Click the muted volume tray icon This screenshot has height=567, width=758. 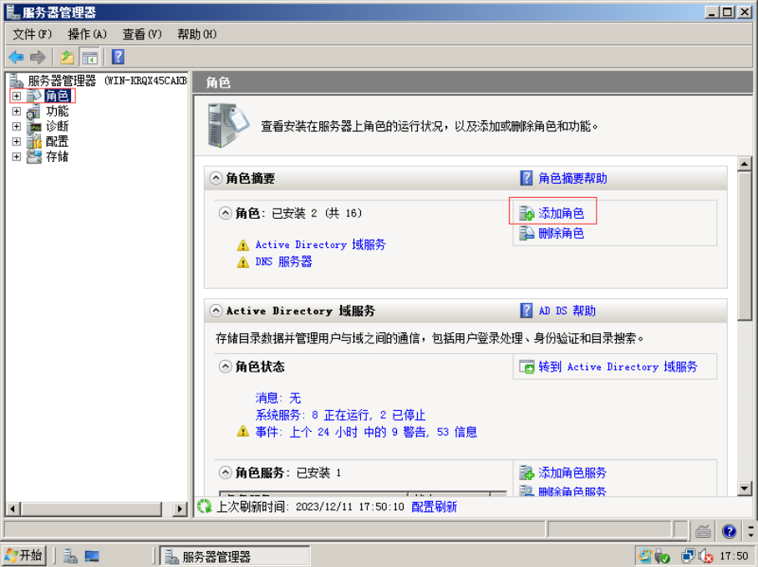pyautogui.click(x=706, y=556)
